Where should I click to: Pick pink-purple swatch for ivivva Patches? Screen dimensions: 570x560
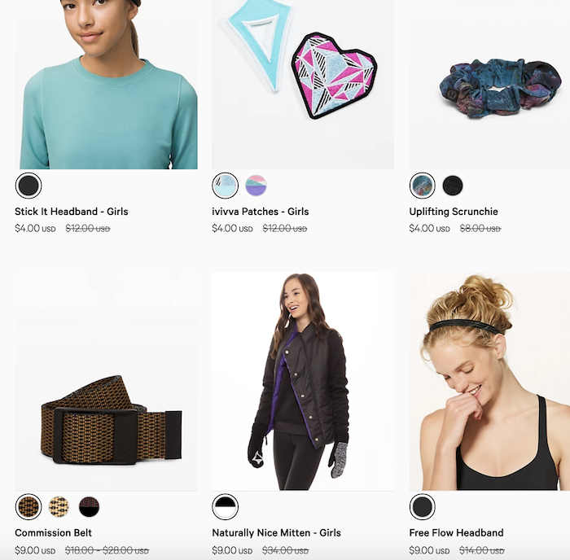[x=256, y=186]
